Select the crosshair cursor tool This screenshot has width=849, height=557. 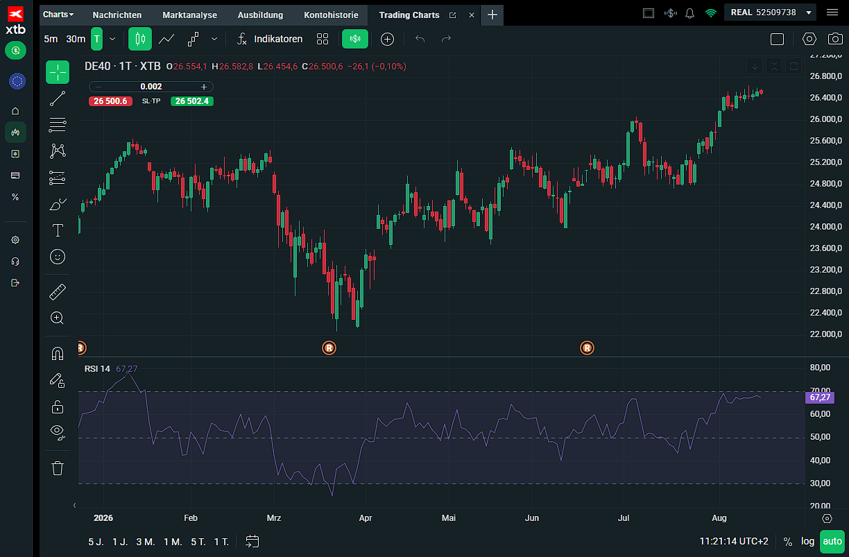58,71
